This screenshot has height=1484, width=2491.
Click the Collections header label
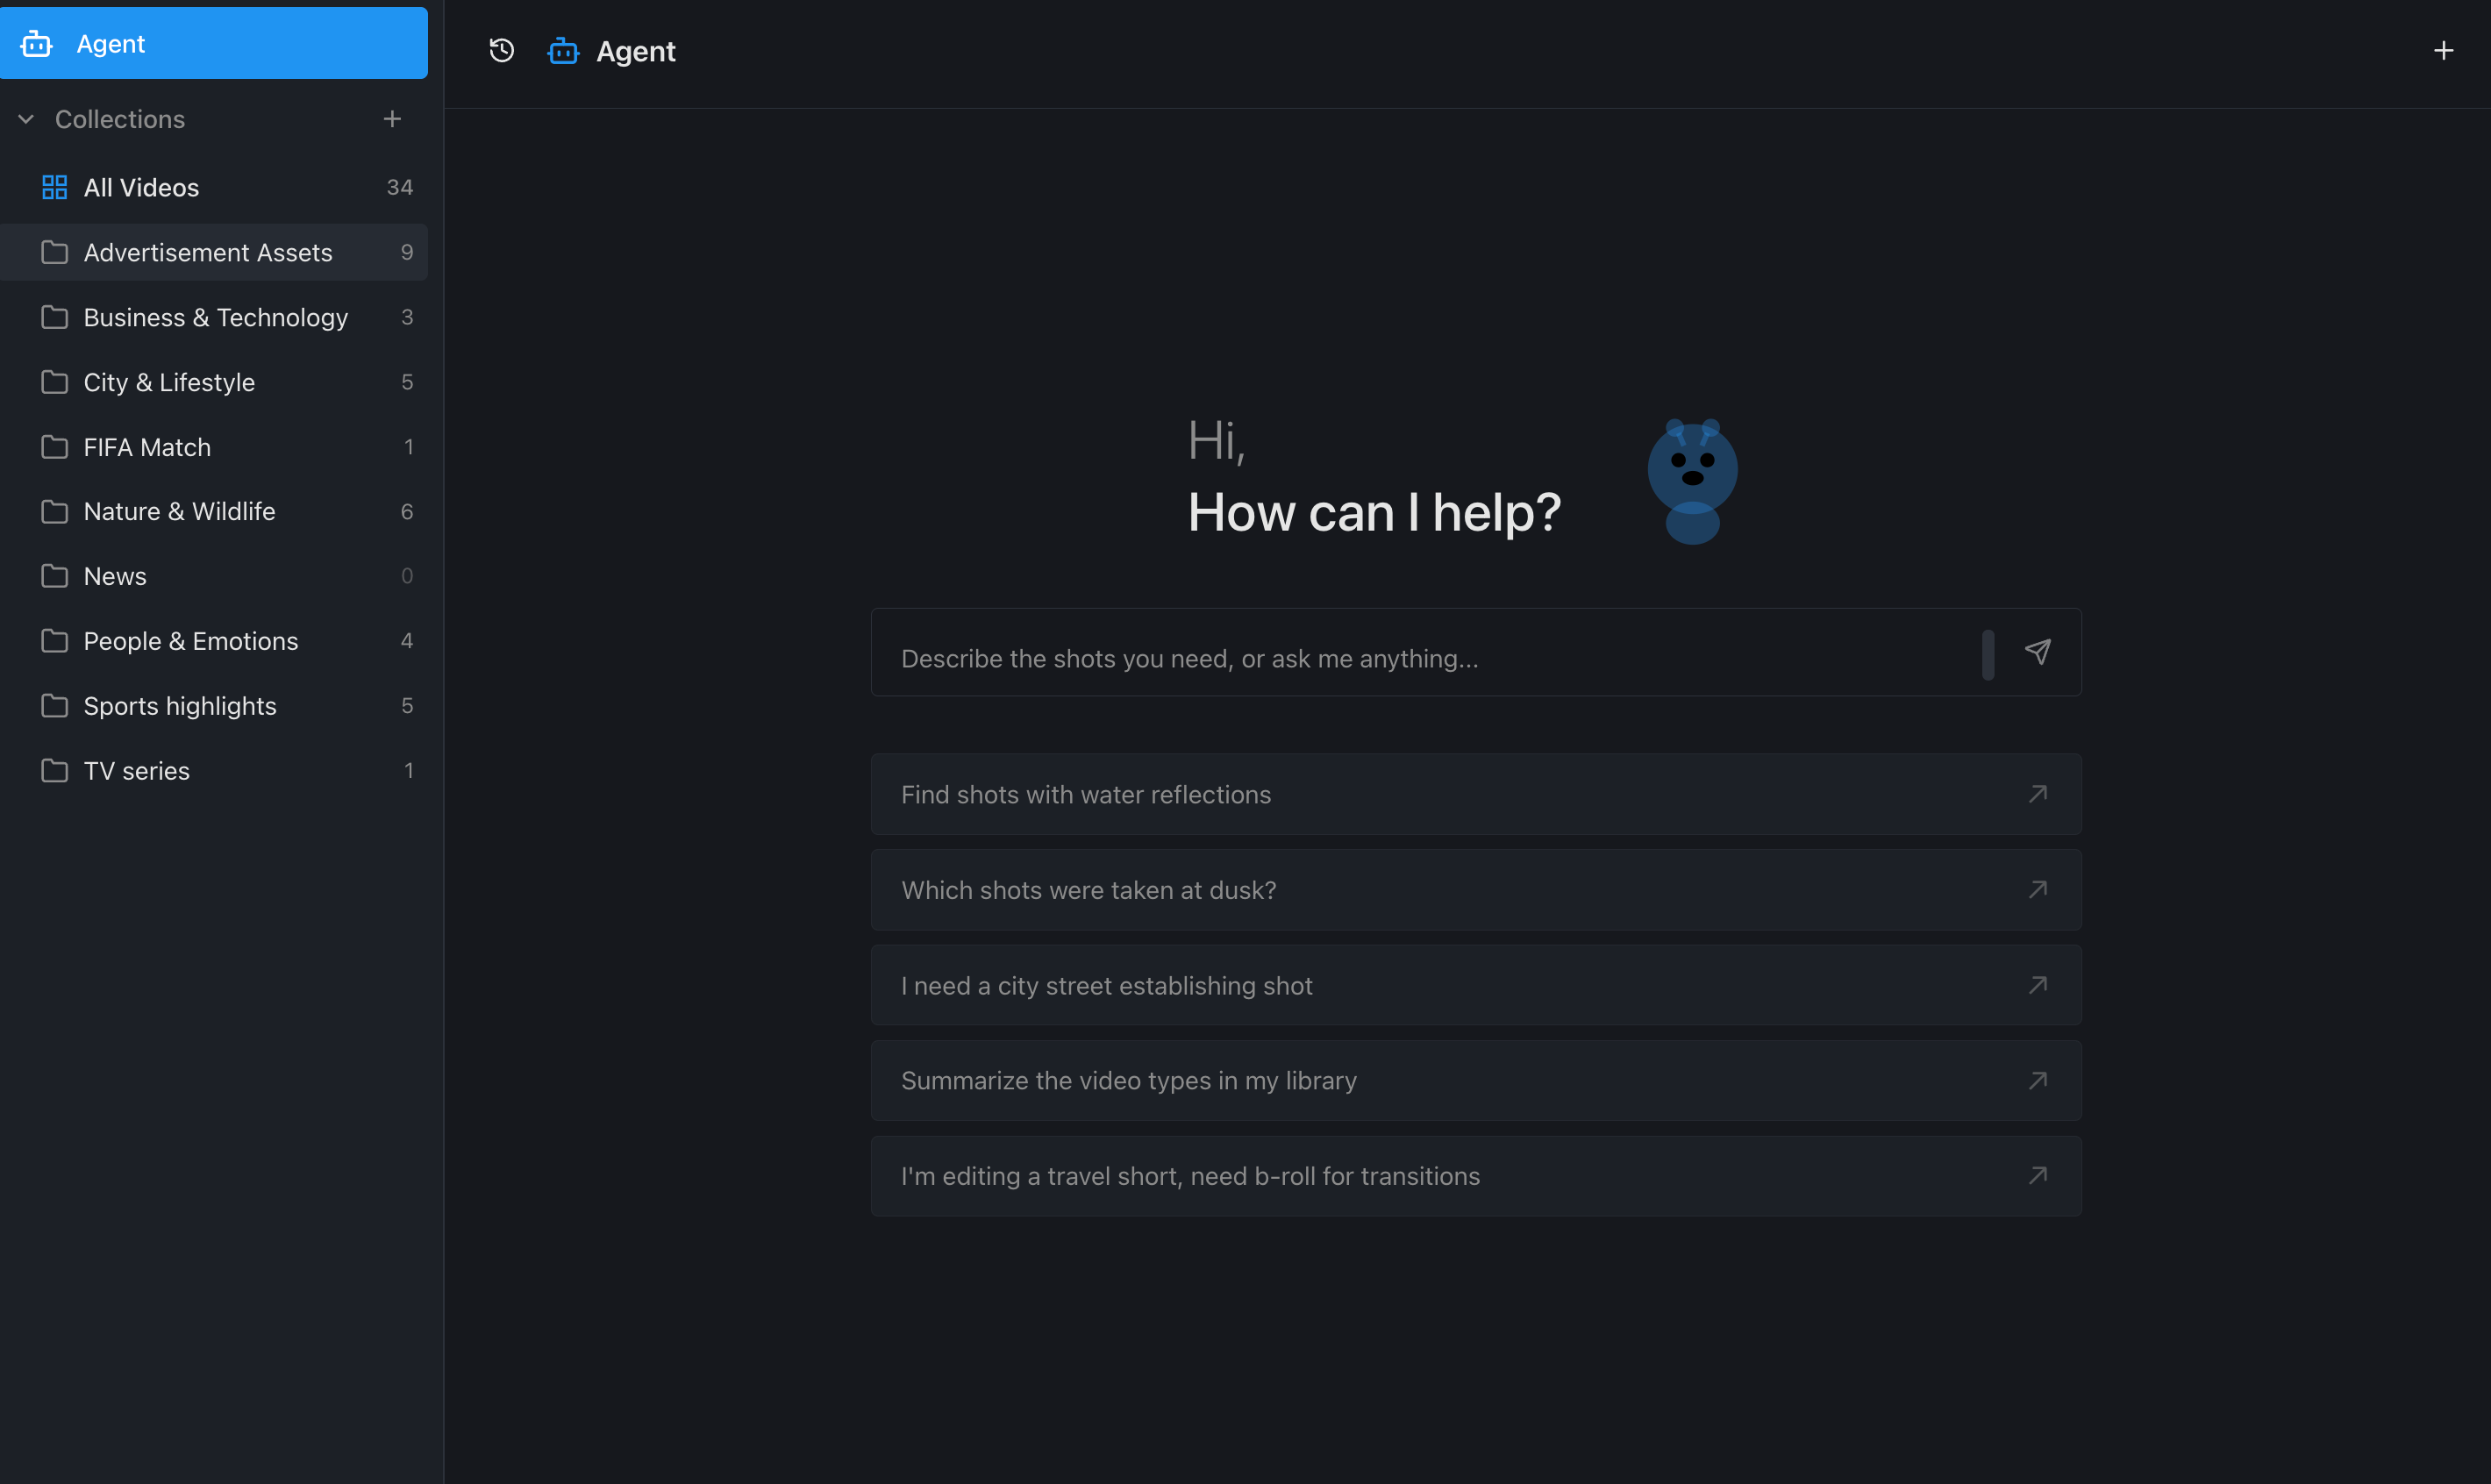pyautogui.click(x=120, y=119)
